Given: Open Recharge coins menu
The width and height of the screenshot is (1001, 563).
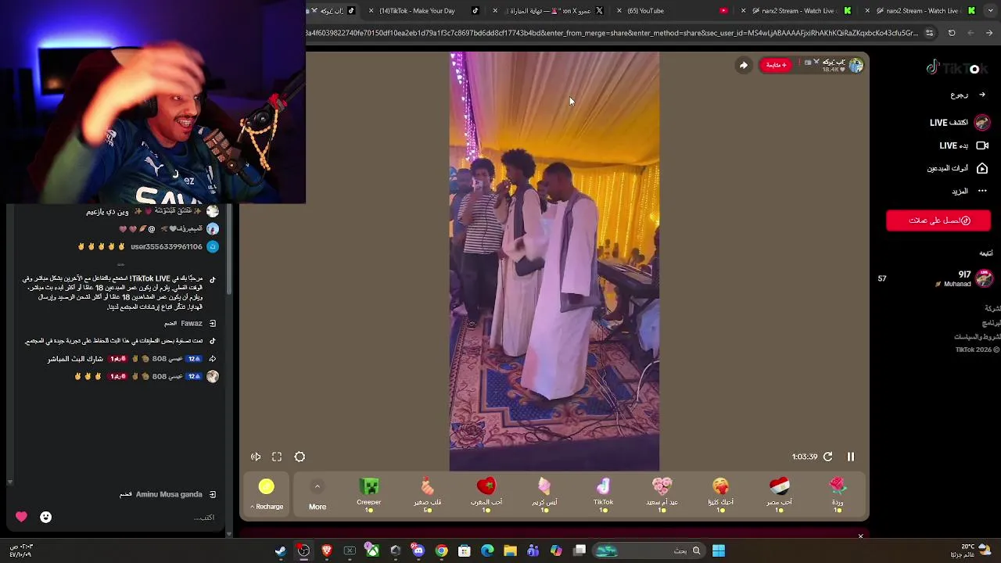Looking at the screenshot, I should 267,496.
